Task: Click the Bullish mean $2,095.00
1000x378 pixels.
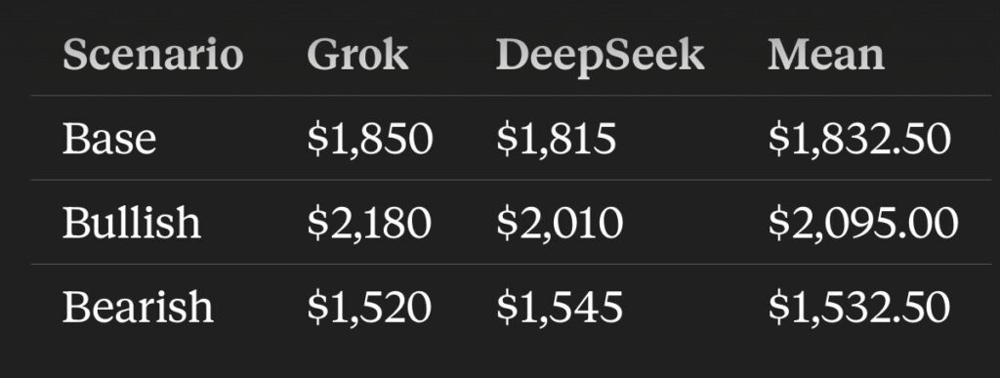Action: pyautogui.click(x=863, y=223)
